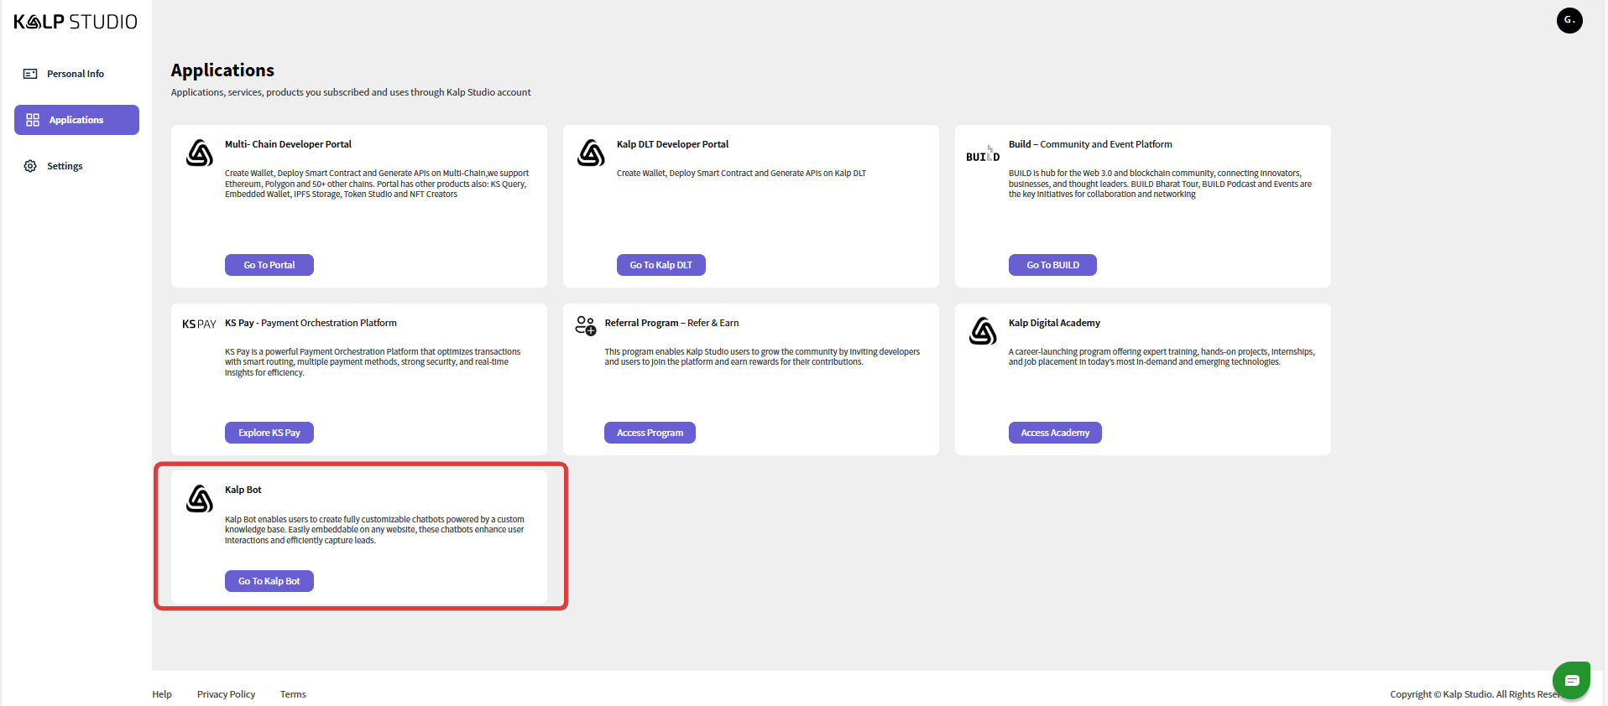Image resolution: width=1608 pixels, height=706 pixels.
Task: Click the Kalp Studio logo
Action: click(x=76, y=22)
